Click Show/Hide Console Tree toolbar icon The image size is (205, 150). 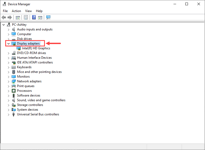point(18,17)
